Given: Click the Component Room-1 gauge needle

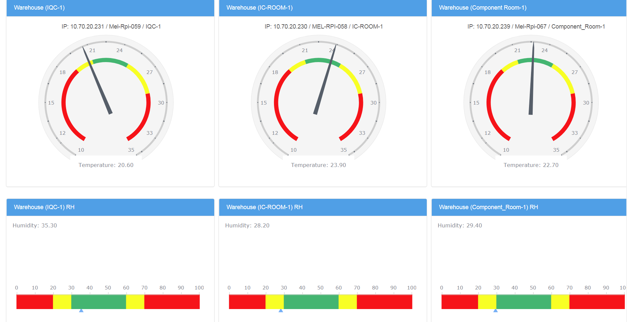Looking at the screenshot, I should (532, 78).
